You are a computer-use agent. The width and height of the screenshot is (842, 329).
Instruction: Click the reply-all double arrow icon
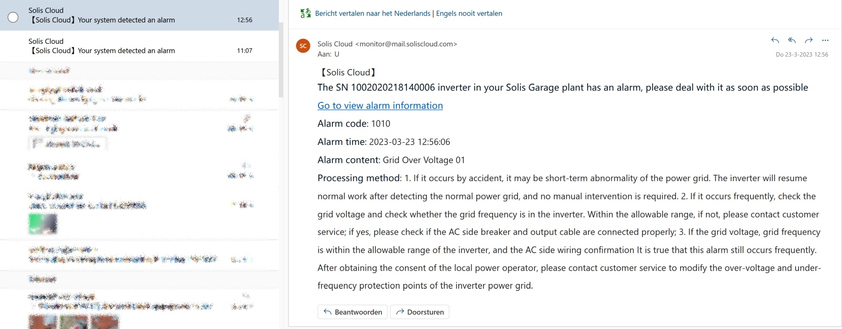tap(792, 40)
